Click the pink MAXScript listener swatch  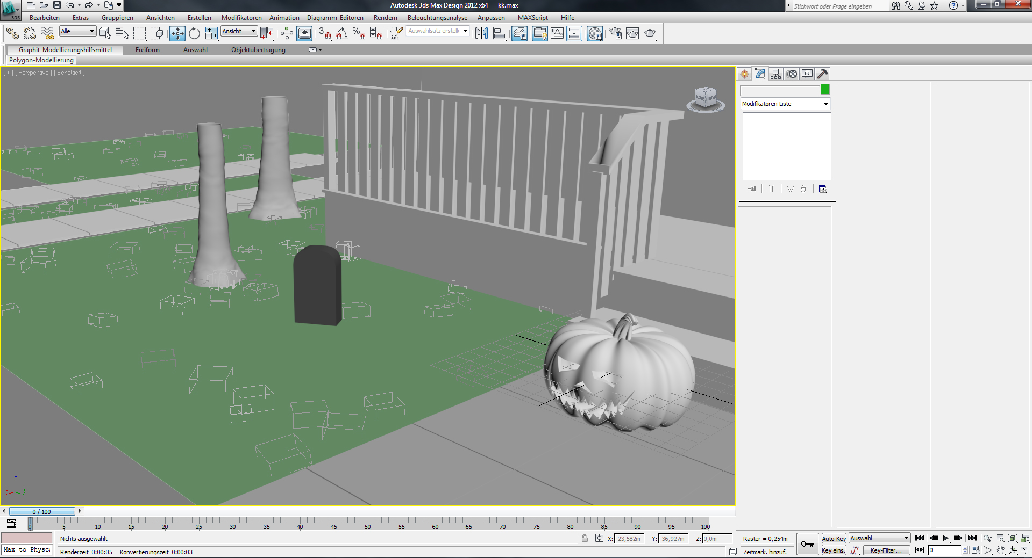27,538
